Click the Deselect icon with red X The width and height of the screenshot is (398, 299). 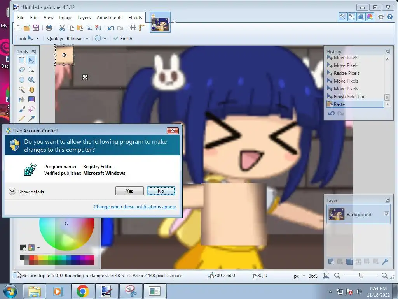(x=98, y=28)
